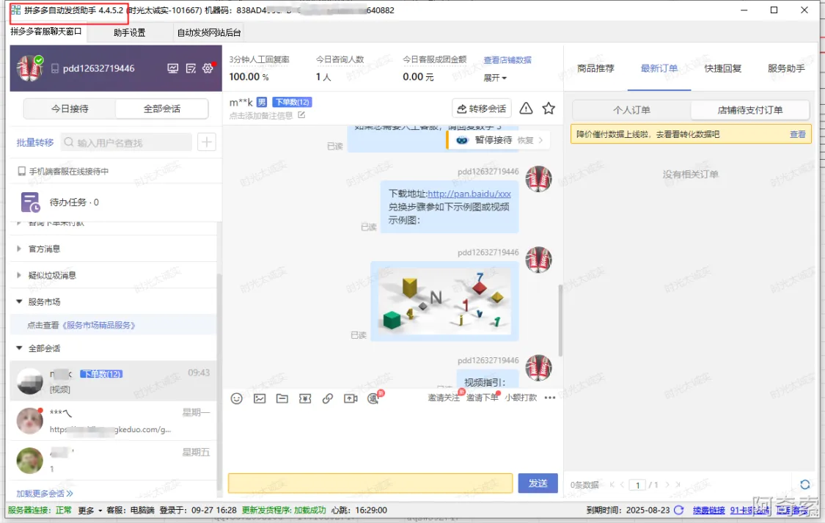Click the 暂停接待 恢复 chevron

coord(540,140)
